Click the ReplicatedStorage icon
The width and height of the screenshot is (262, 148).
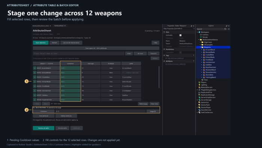point(199,95)
